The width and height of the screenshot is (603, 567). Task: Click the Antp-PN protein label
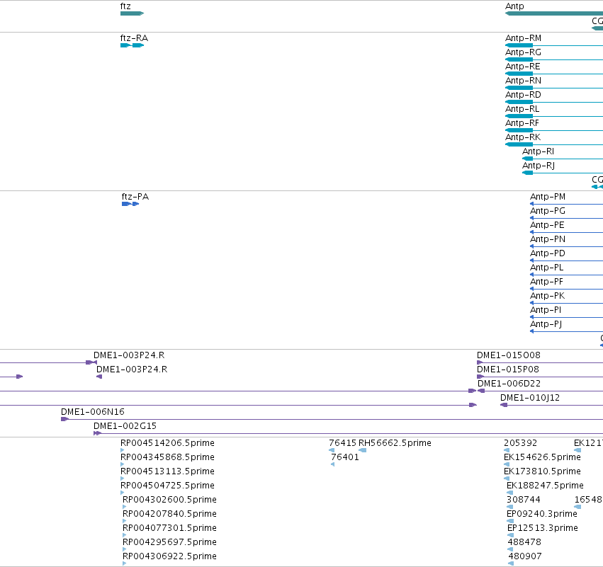coord(548,239)
